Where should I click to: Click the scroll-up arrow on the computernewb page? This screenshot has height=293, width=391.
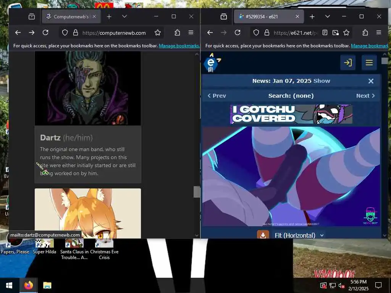[x=197, y=54]
